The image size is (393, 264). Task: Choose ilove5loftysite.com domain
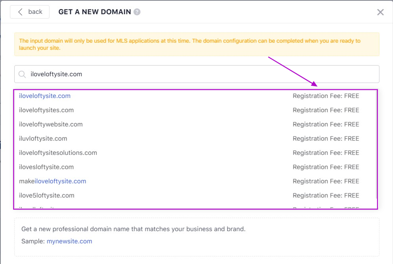[x=47, y=196]
